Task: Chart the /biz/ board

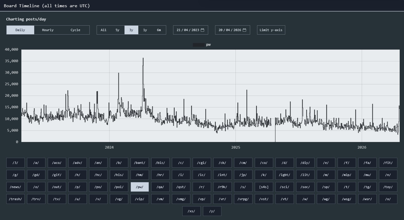Action: pyautogui.click(x=160, y=163)
